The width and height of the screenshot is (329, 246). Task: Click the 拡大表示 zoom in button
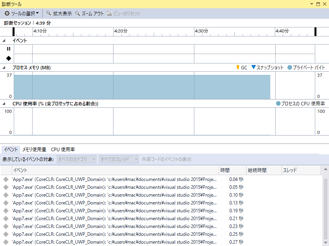point(59,14)
